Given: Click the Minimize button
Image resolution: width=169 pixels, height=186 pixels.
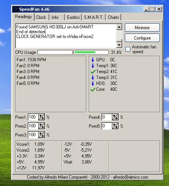Looking at the screenshot, I should [x=142, y=28].
